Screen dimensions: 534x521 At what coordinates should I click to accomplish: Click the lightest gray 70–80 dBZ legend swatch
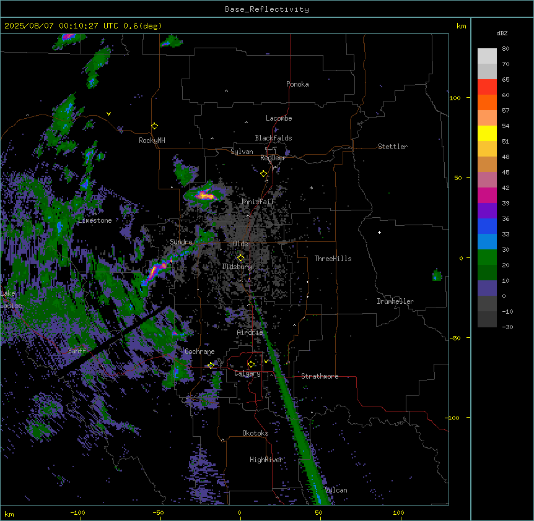(487, 56)
